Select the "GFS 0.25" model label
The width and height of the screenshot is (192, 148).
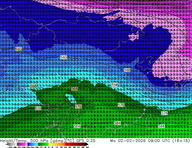click(x=86, y=141)
